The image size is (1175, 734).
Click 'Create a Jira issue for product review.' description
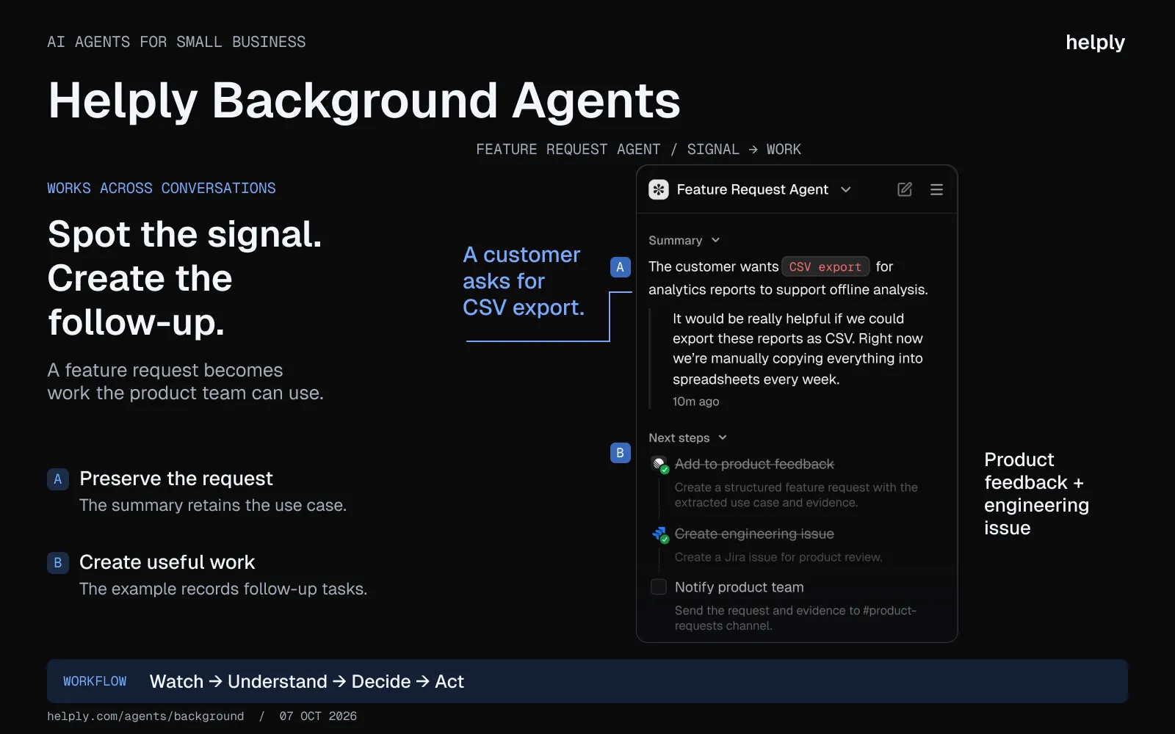(778, 557)
